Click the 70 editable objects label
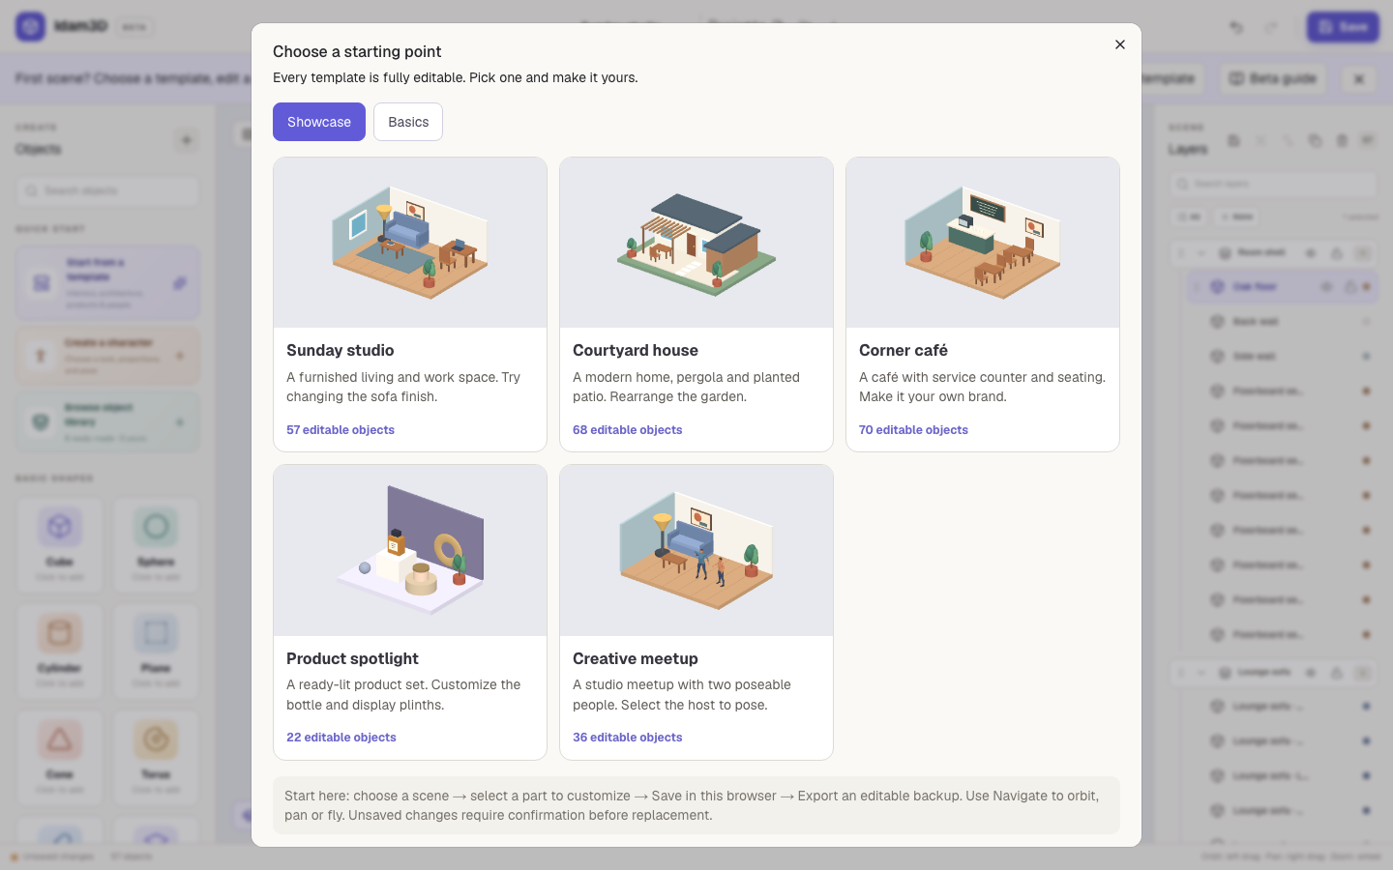Viewport: 1393px width, 870px height. 913,430
